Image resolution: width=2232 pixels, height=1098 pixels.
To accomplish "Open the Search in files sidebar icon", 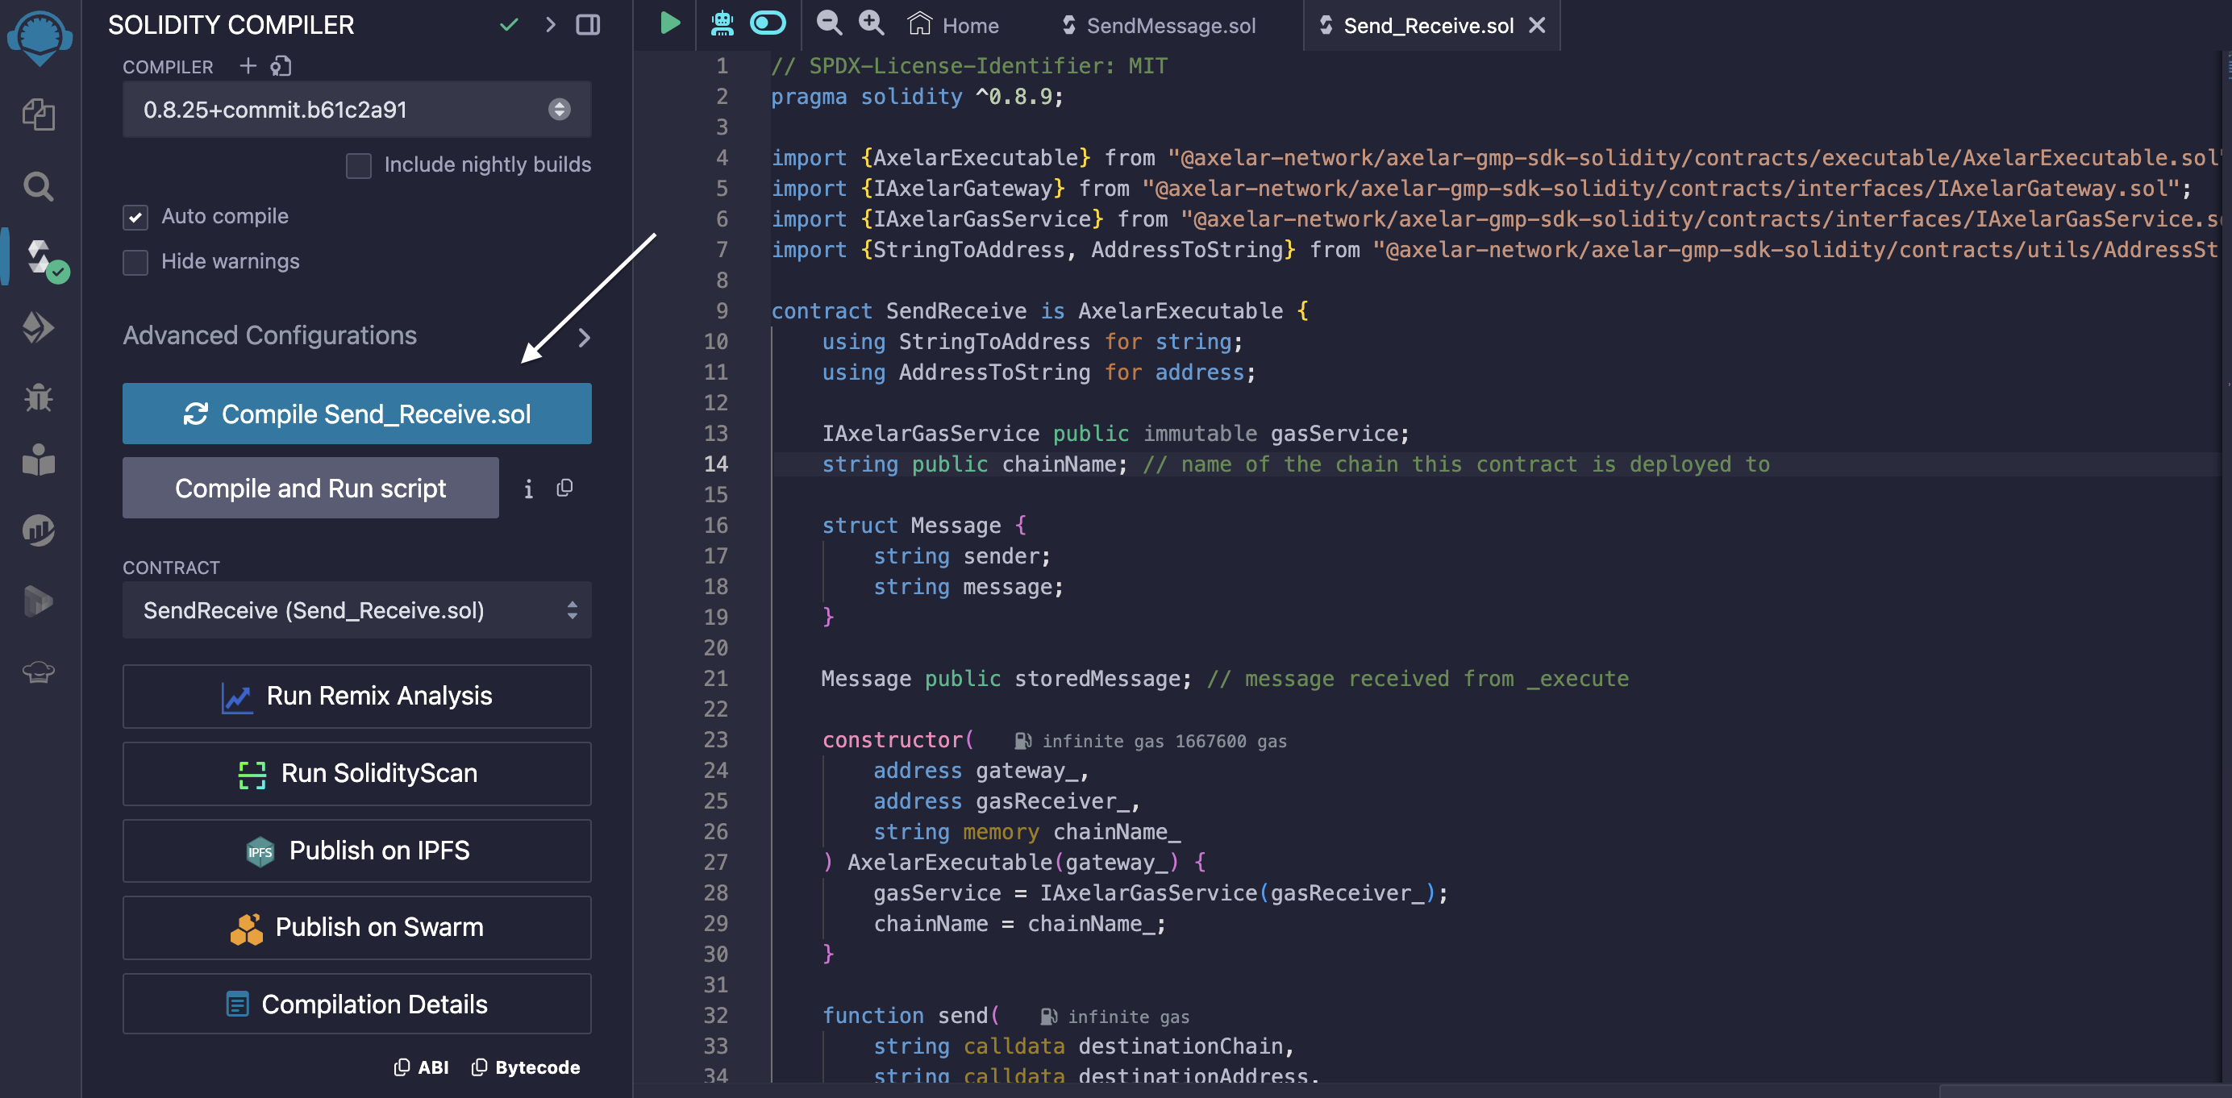I will pyautogui.click(x=39, y=186).
